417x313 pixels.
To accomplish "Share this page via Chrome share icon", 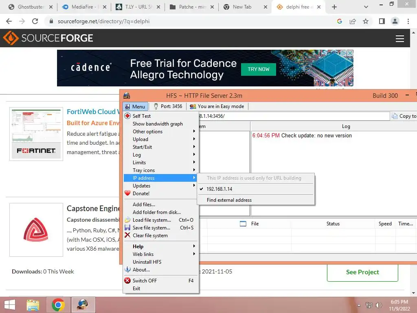I will tap(353, 21).
